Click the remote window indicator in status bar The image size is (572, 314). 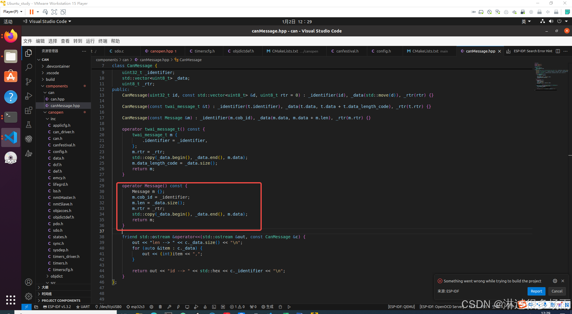tap(27, 307)
